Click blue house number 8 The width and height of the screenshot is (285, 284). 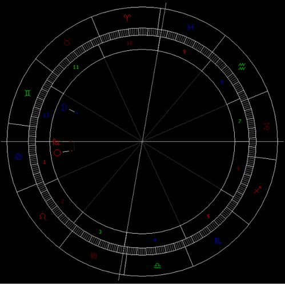(222, 82)
